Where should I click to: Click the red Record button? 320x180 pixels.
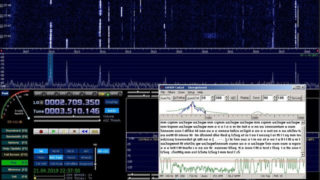pyautogui.click(x=41, y=131)
